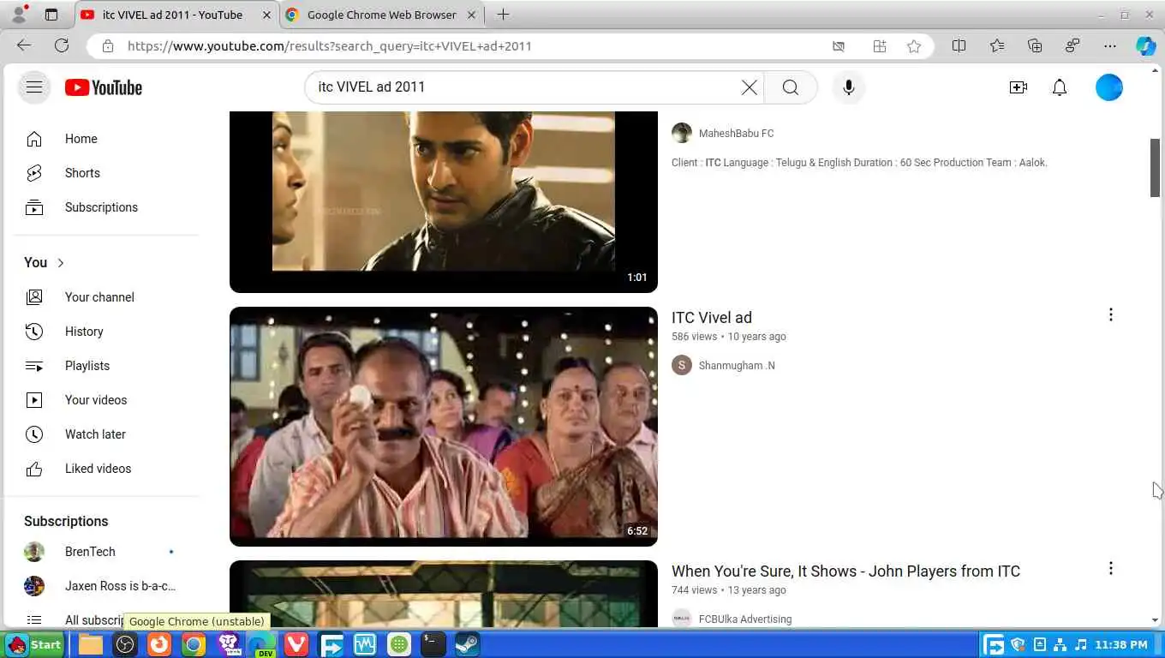Click the page vertical scrollbar thumb

1155,168
